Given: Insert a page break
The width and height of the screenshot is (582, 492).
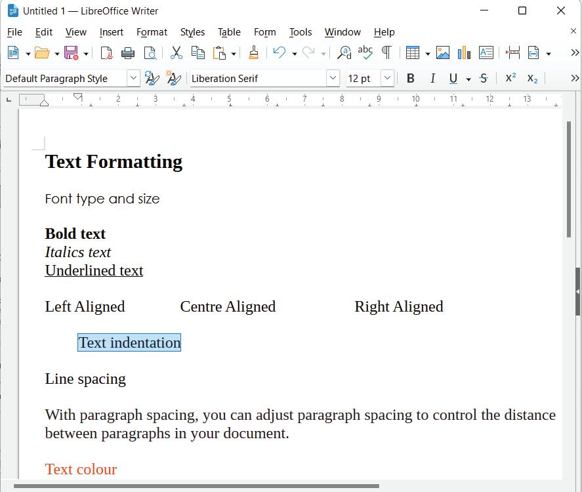Looking at the screenshot, I should click(x=512, y=52).
